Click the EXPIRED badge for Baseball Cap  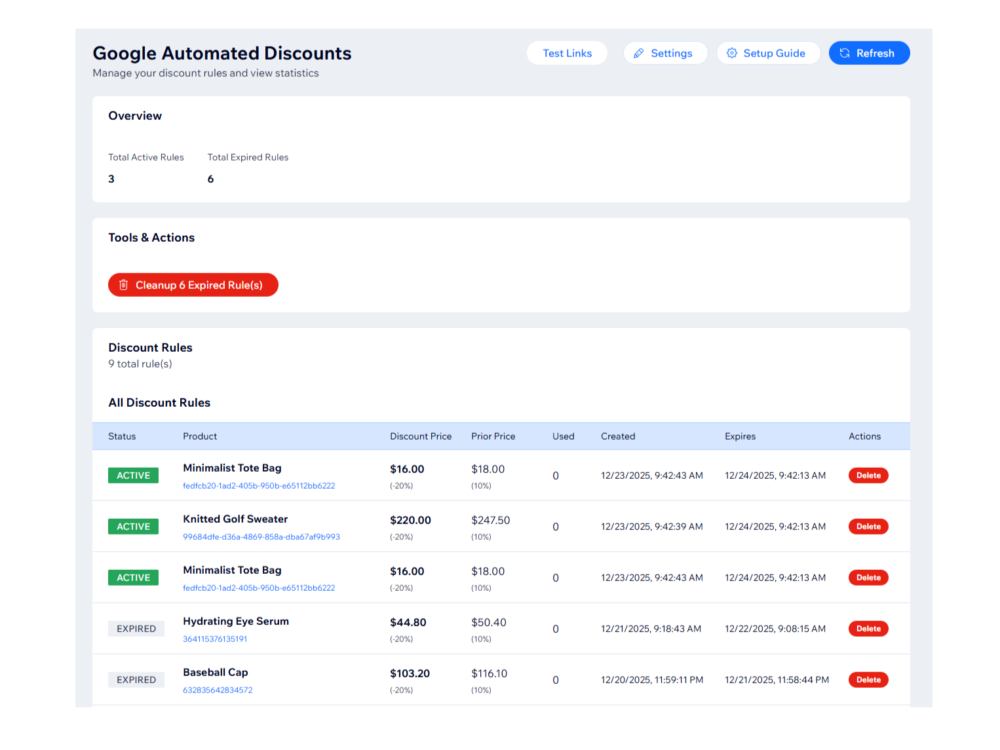[136, 680]
